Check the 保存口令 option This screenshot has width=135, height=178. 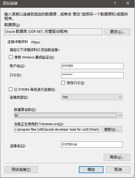(x=63, y=83)
